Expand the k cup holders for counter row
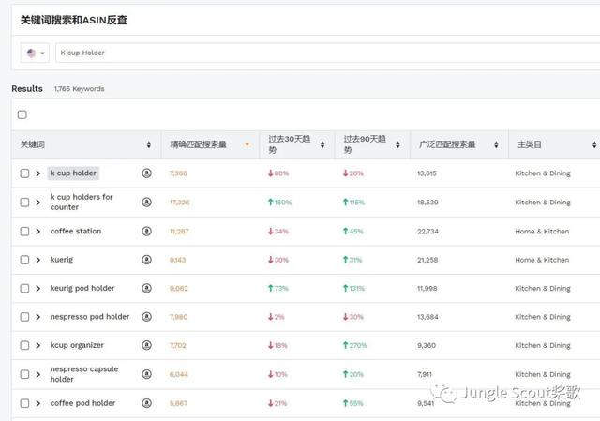Screen dimensions: 600x421 (38, 203)
